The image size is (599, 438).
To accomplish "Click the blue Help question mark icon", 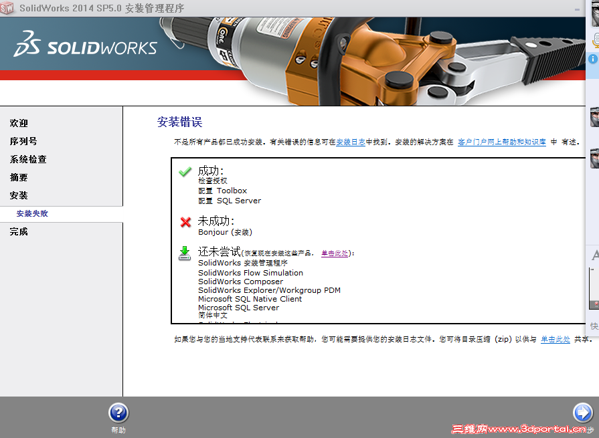I will point(118,413).
